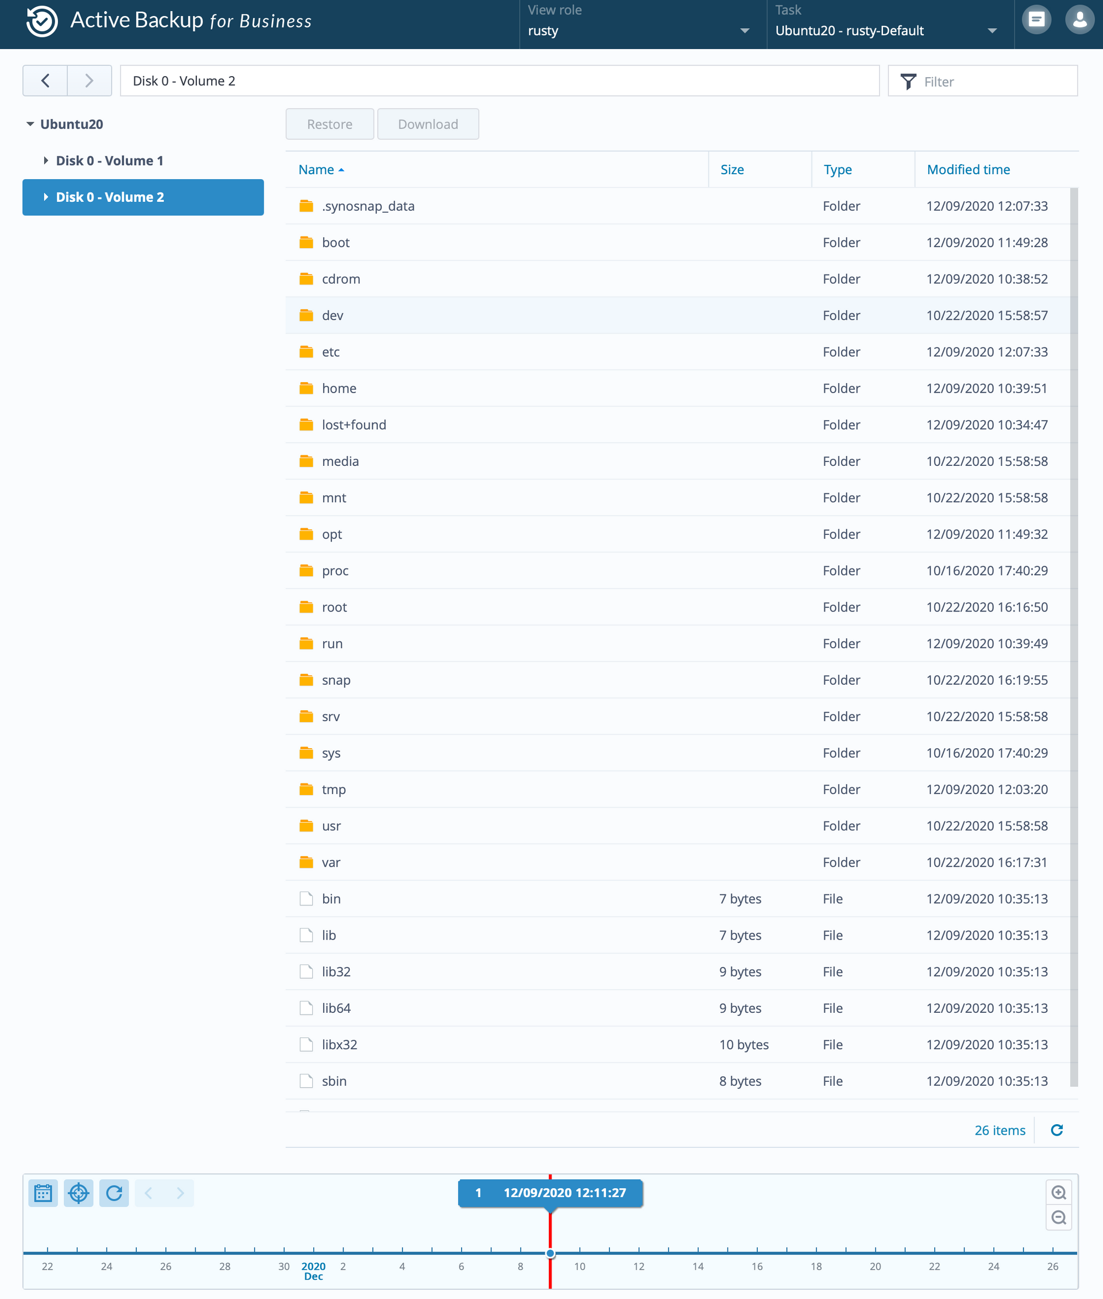This screenshot has width=1103, height=1299.
Task: Open the user account icon
Action: [x=1079, y=20]
